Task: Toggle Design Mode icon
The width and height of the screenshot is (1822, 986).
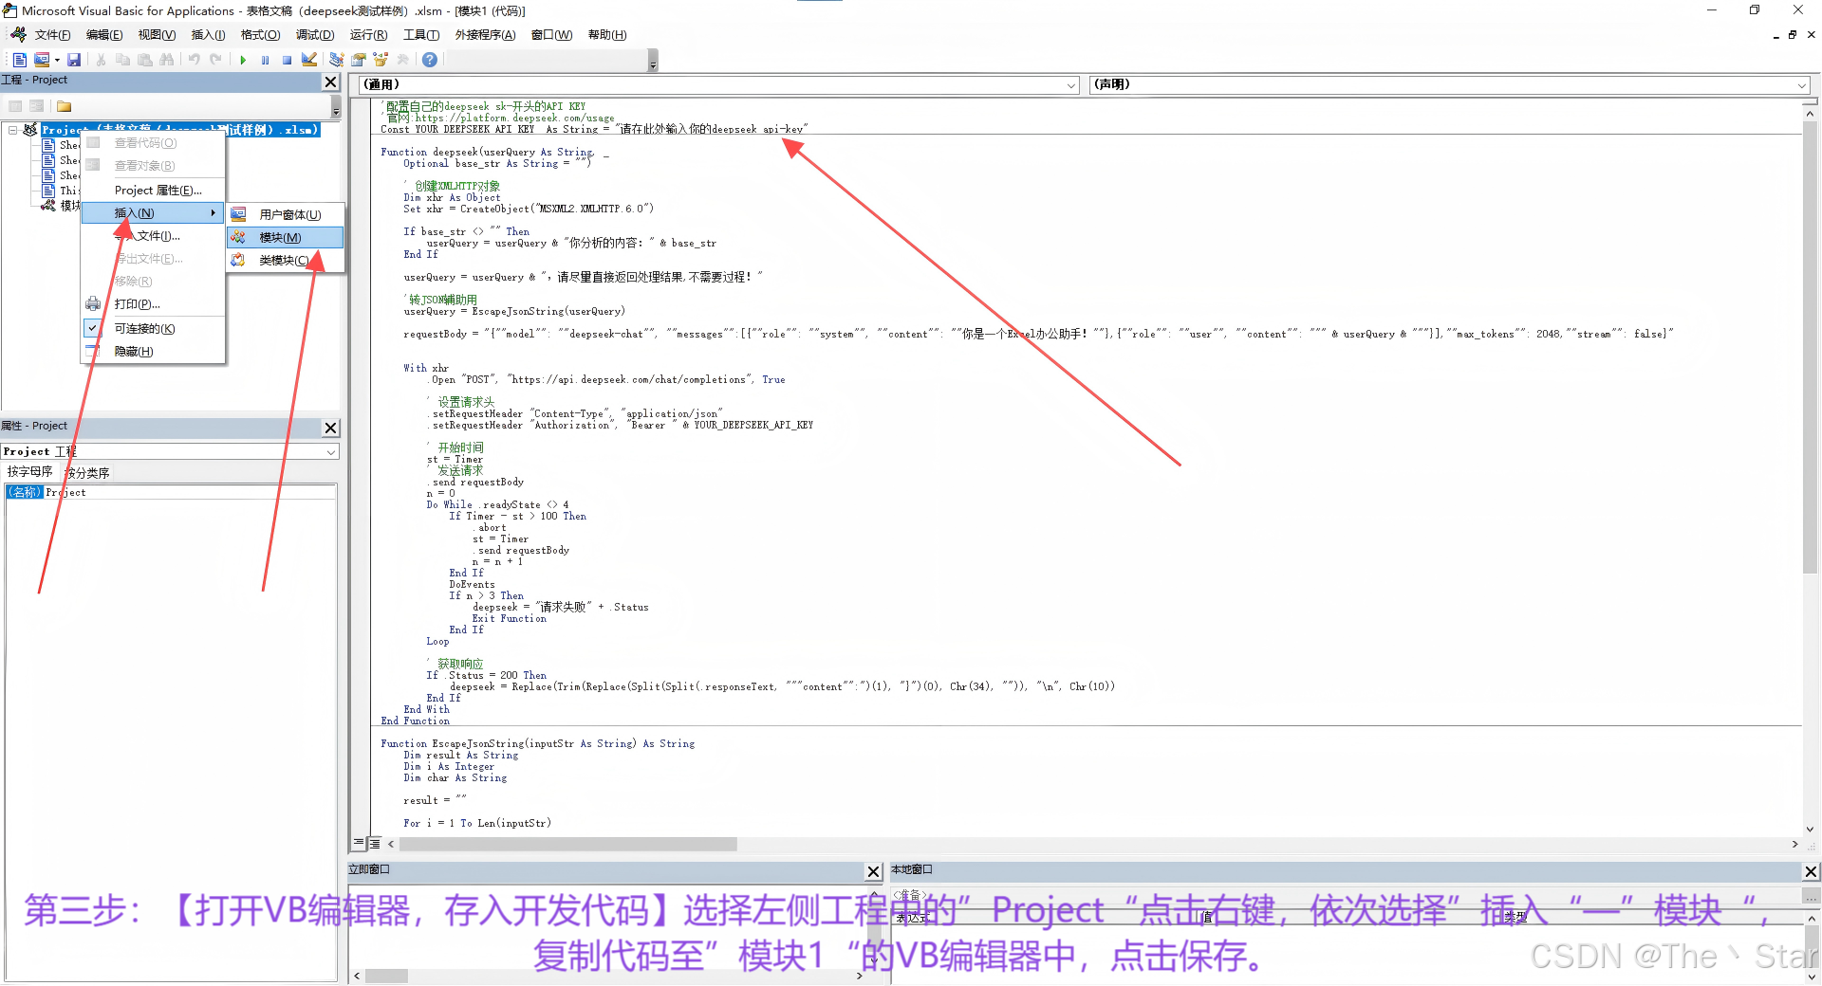Action: pyautogui.click(x=309, y=60)
